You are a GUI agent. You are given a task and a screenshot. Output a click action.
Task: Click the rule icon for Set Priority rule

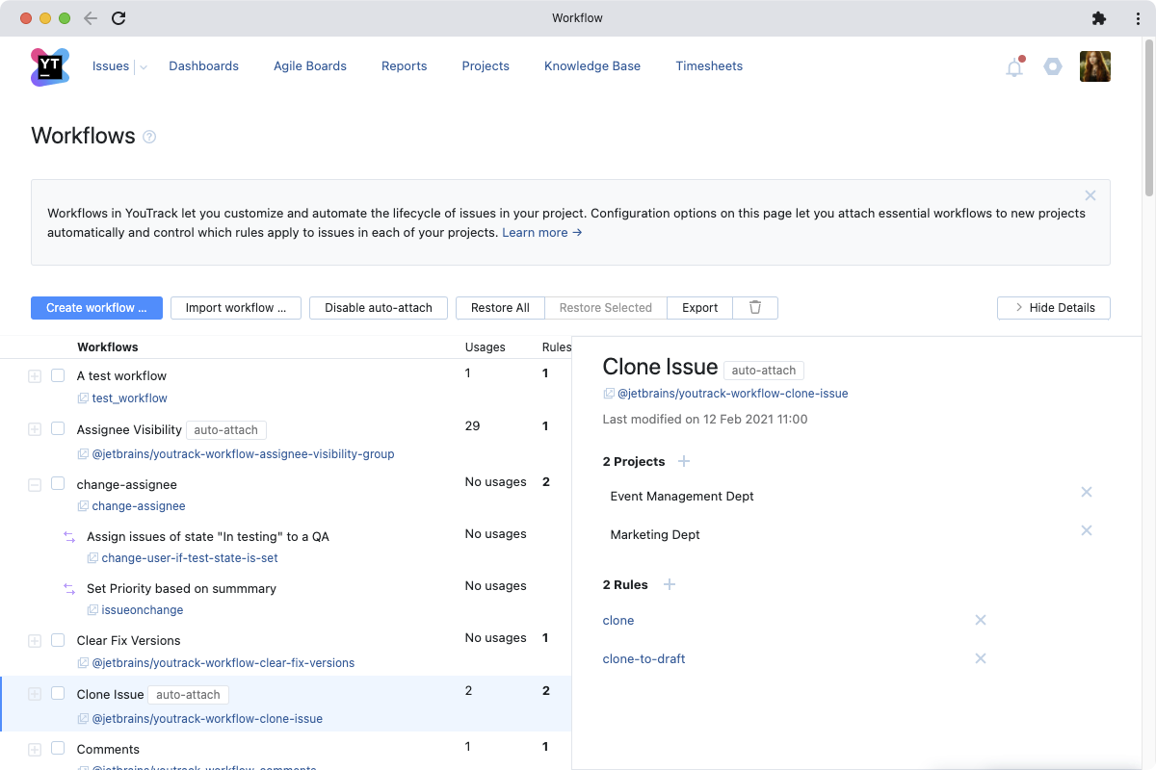69,588
